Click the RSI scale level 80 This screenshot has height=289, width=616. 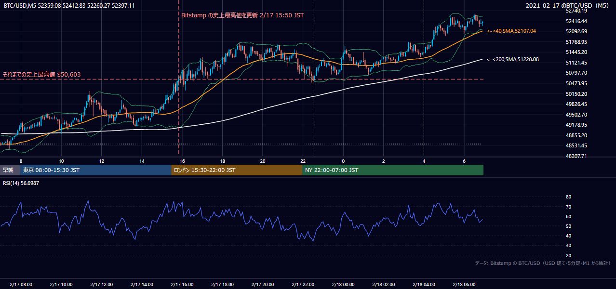568,197
